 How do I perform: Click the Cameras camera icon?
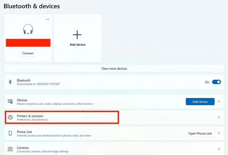point(10,149)
